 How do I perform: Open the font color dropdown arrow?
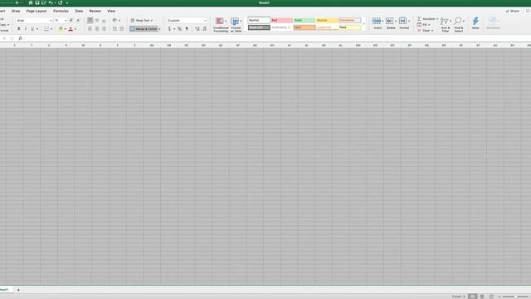pos(76,29)
